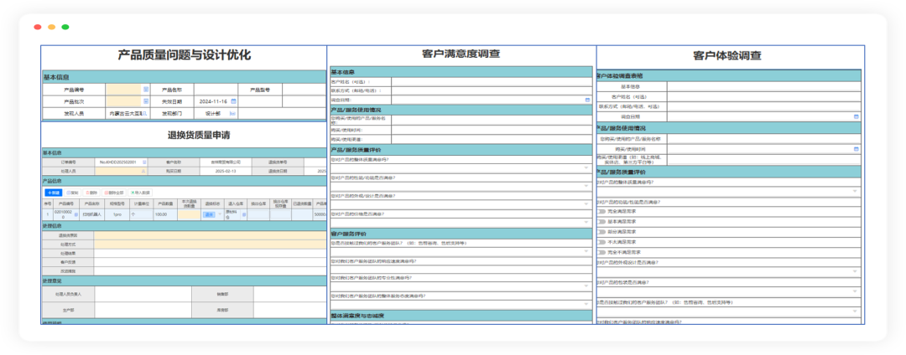Screen dimensions: 906x355
Task: Click the 2024-11-16 date value
Action: point(213,101)
